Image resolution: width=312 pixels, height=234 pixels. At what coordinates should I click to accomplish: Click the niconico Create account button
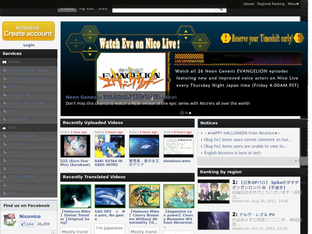[28, 31]
